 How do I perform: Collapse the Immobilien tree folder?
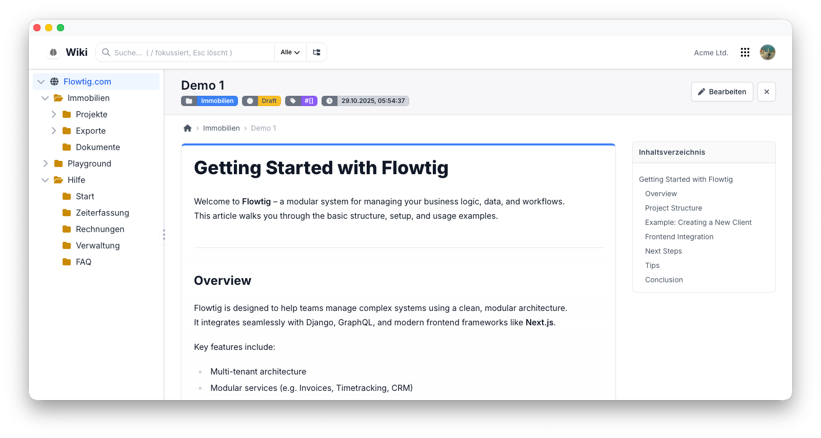pos(45,98)
